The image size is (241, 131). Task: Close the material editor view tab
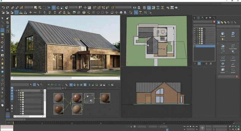tap(63, 88)
